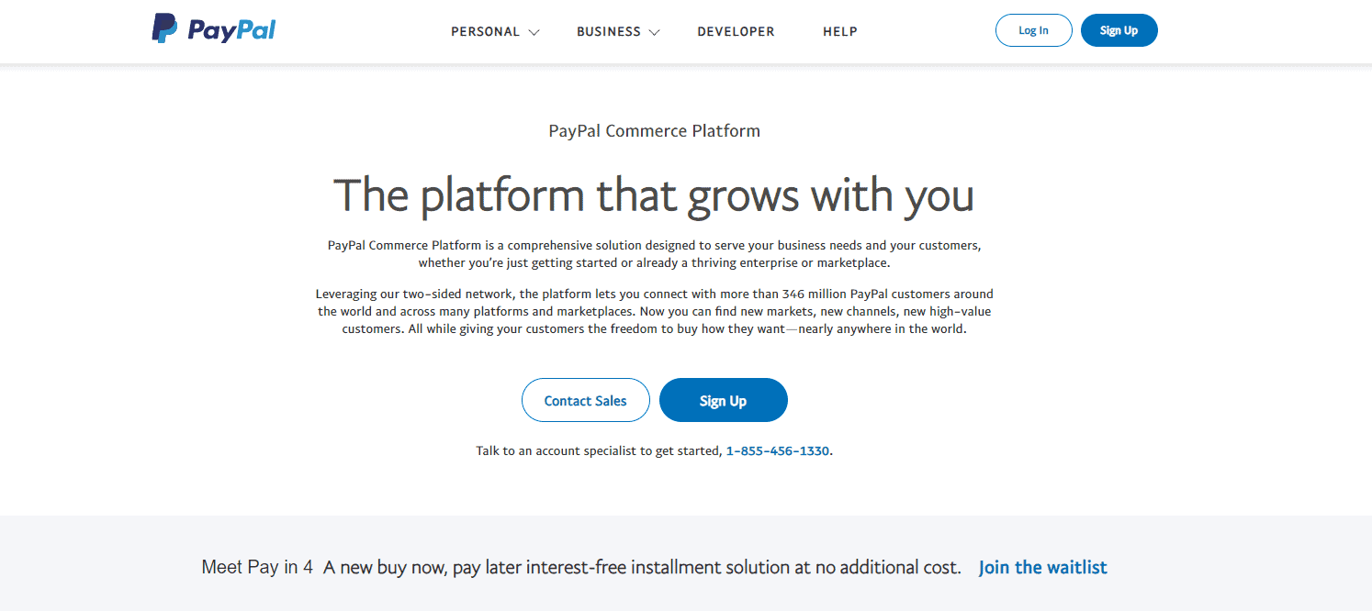Expand the chevron next to PERSONAL

(x=534, y=31)
